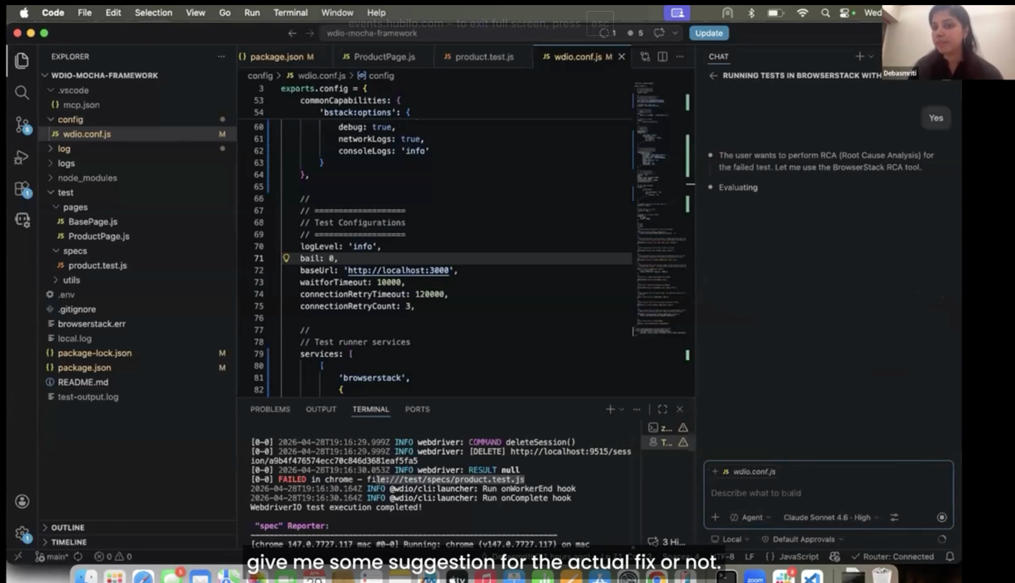Maximize the terminal panel
The width and height of the screenshot is (1015, 583).
click(x=662, y=409)
